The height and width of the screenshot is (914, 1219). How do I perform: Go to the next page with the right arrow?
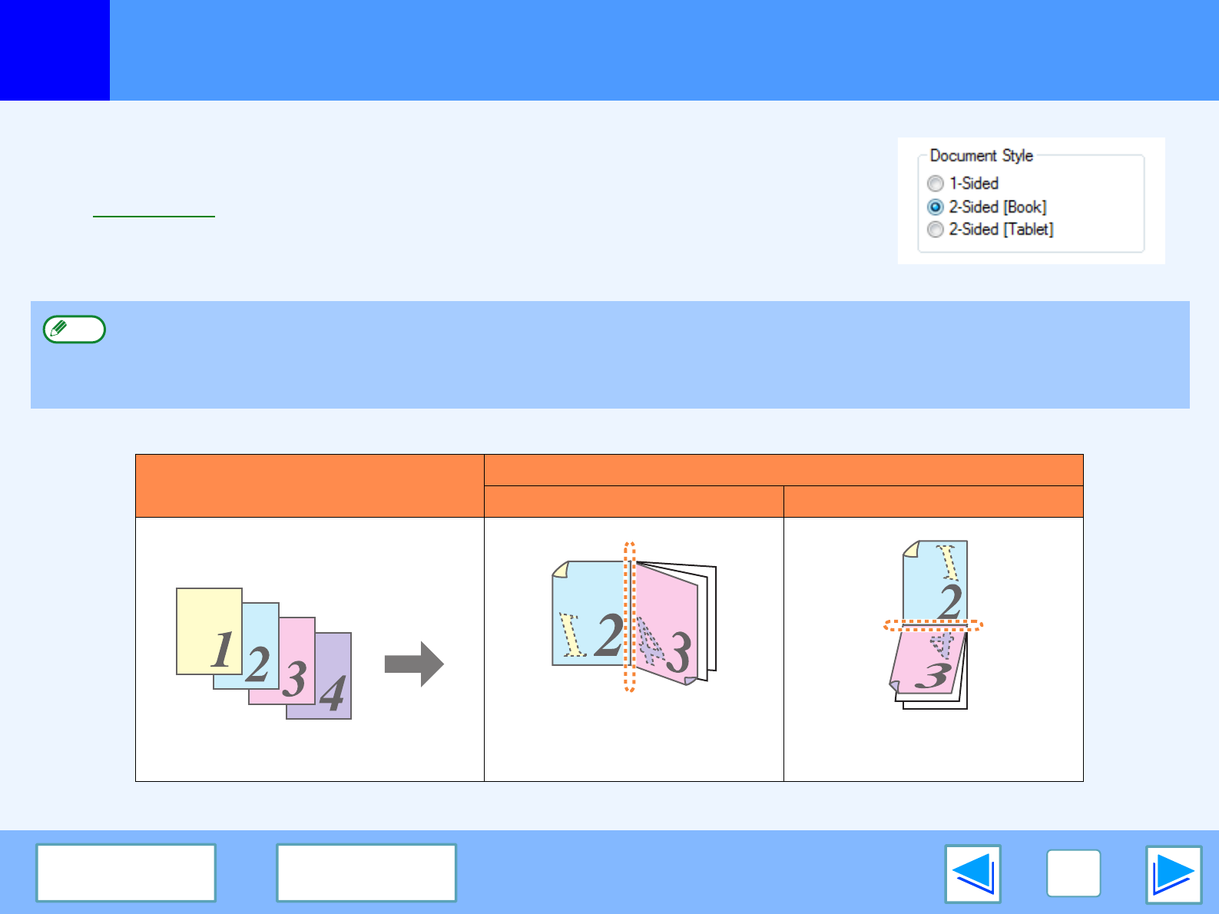click(1173, 874)
